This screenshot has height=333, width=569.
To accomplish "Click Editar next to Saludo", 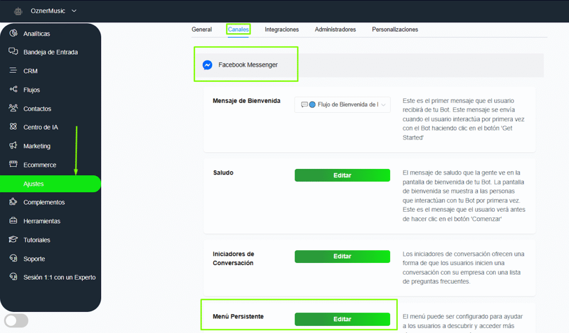I will (342, 175).
